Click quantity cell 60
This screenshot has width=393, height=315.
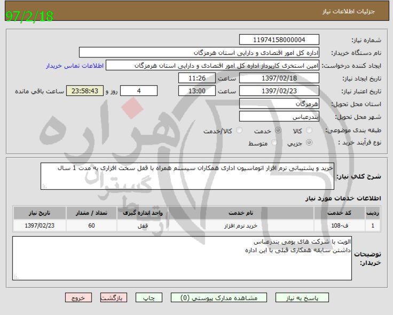click(x=91, y=225)
